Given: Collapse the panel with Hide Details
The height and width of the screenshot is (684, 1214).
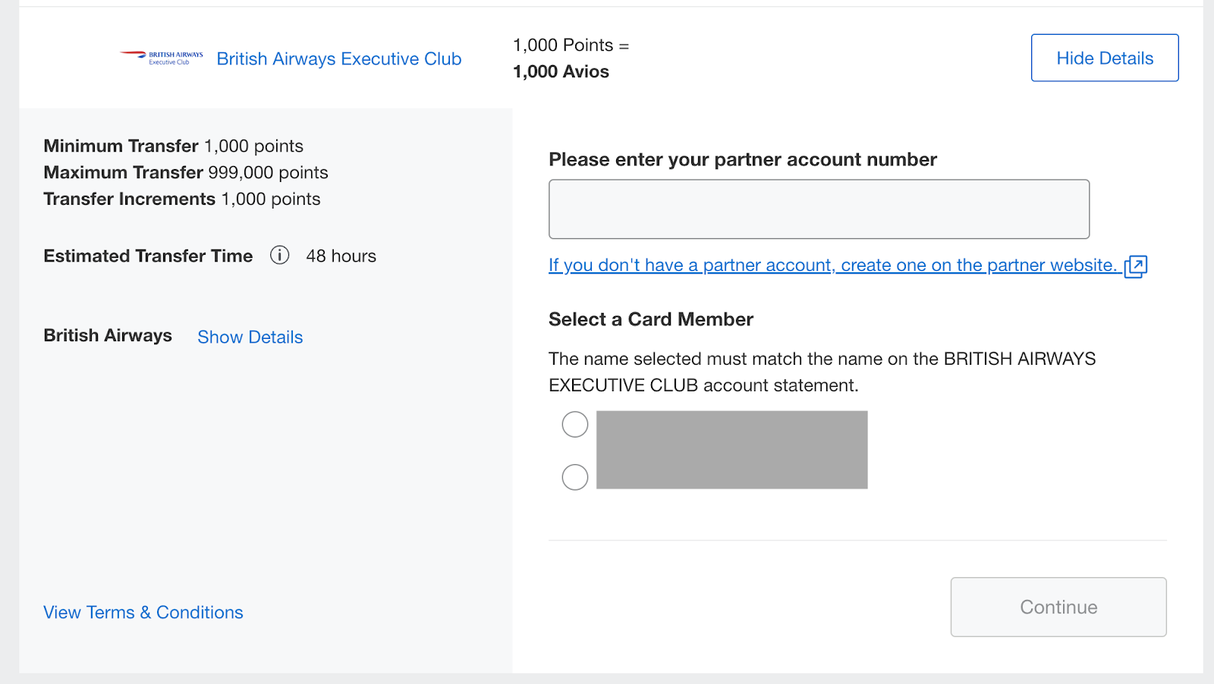Looking at the screenshot, I should coord(1104,58).
